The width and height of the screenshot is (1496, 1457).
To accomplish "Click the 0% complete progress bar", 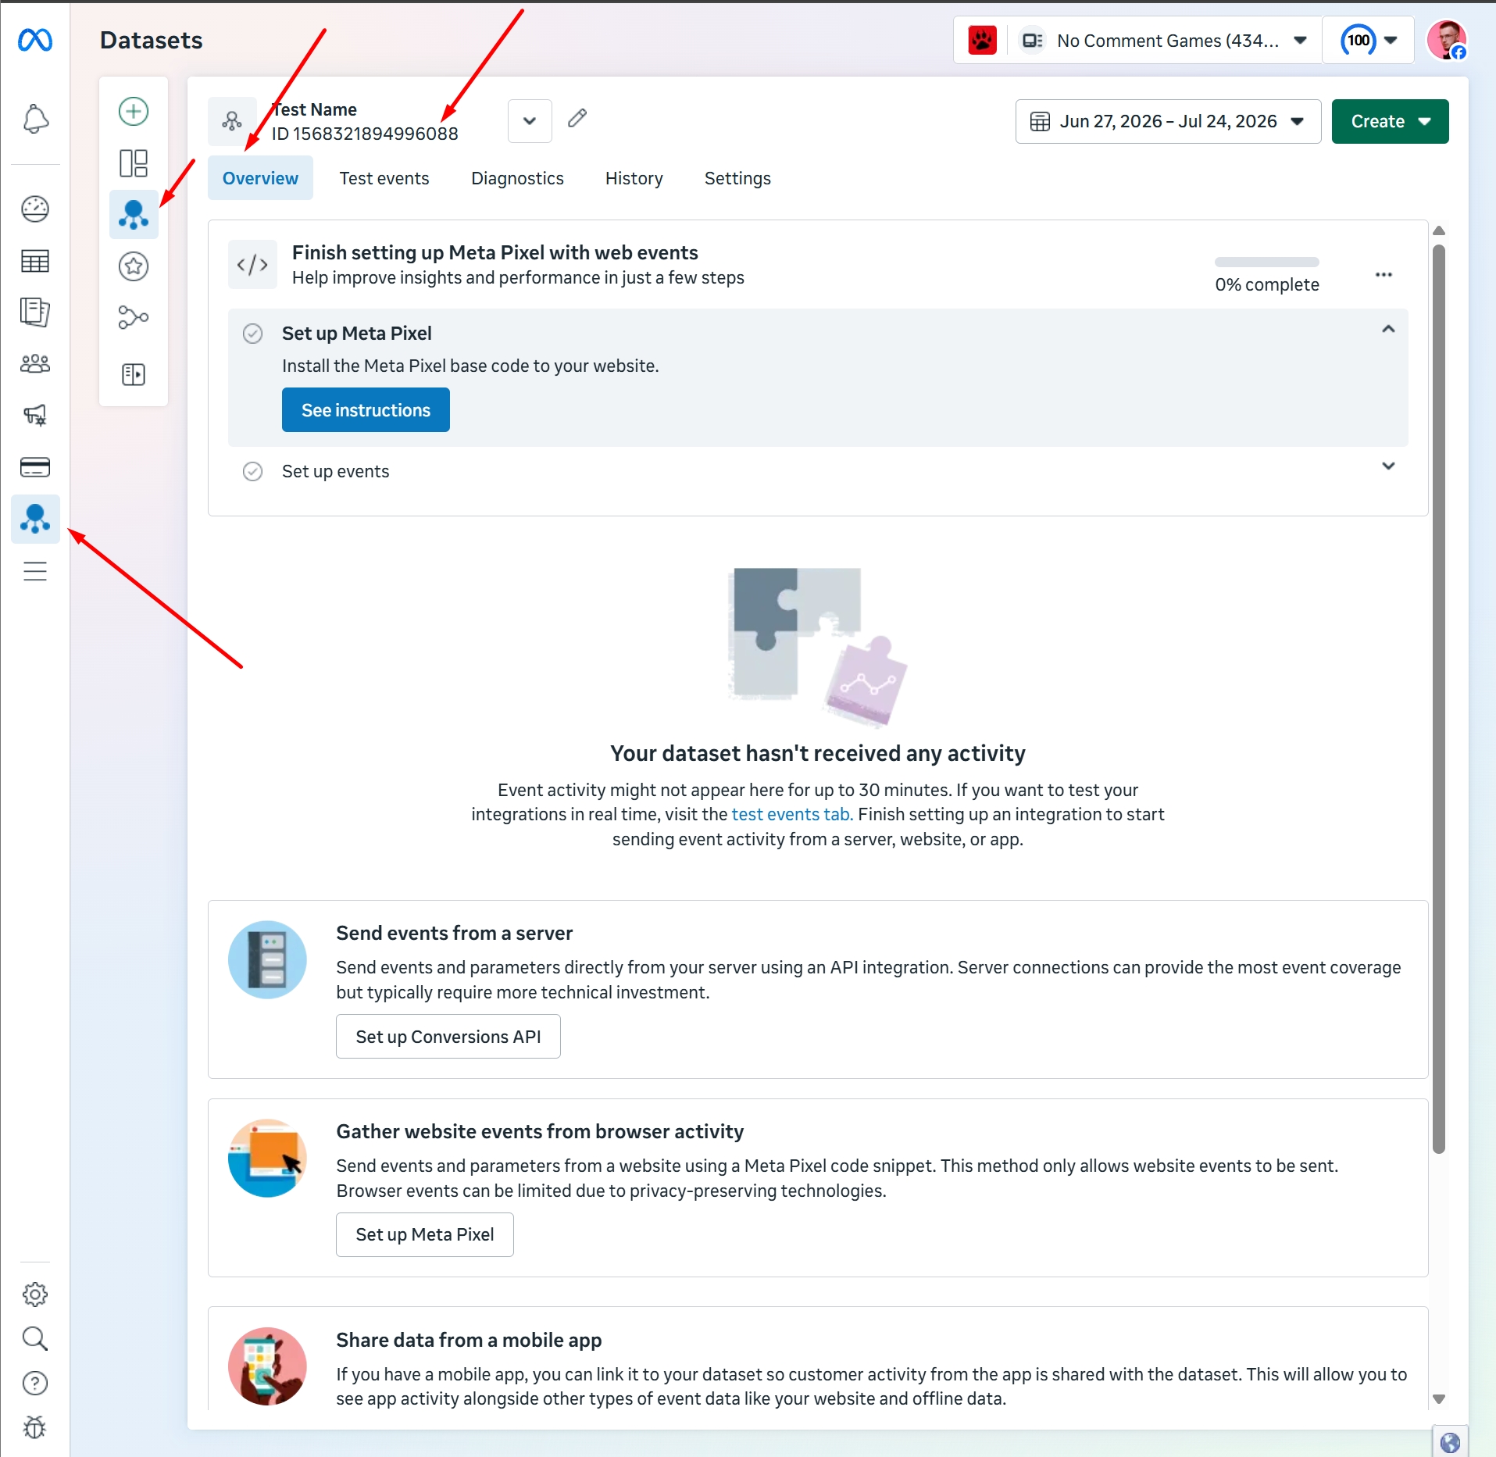I will point(1266,262).
